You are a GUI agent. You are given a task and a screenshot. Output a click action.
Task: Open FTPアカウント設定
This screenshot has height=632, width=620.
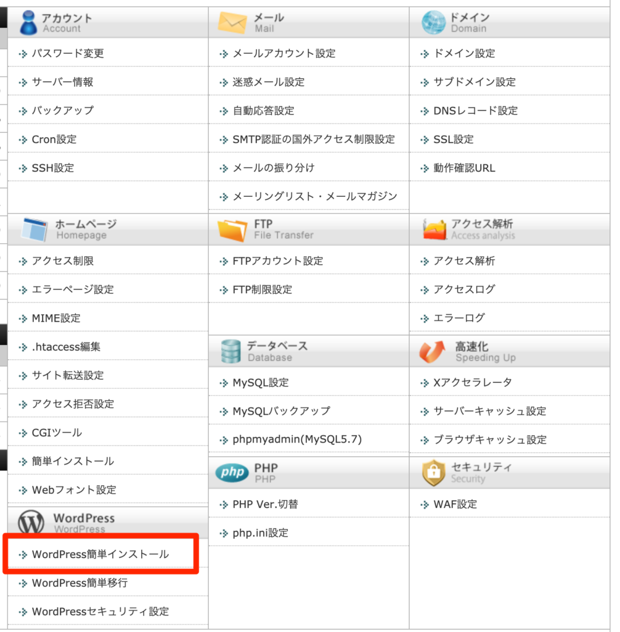pyautogui.click(x=278, y=261)
